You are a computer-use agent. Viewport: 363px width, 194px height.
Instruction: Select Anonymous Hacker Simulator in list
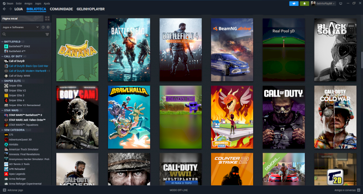(29, 159)
